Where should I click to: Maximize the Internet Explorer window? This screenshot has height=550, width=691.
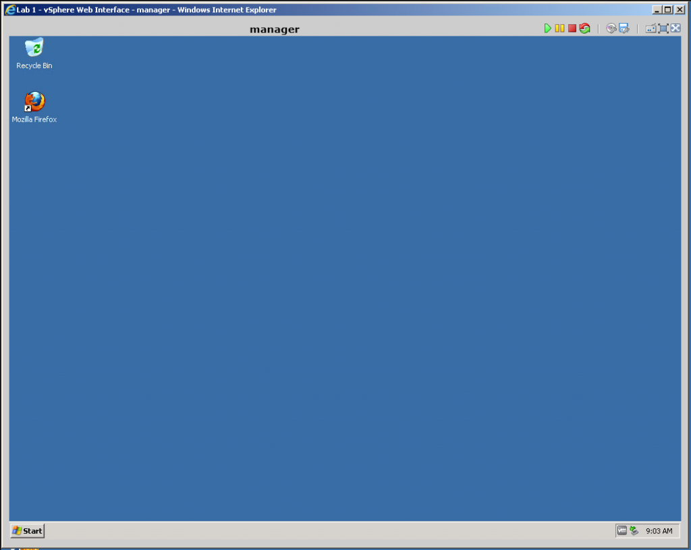(x=668, y=9)
